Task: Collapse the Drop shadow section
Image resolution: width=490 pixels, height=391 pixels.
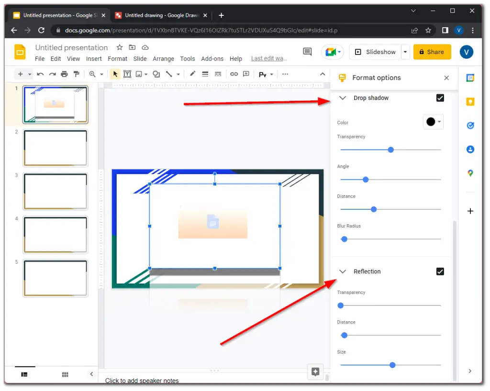Action: 343,98
